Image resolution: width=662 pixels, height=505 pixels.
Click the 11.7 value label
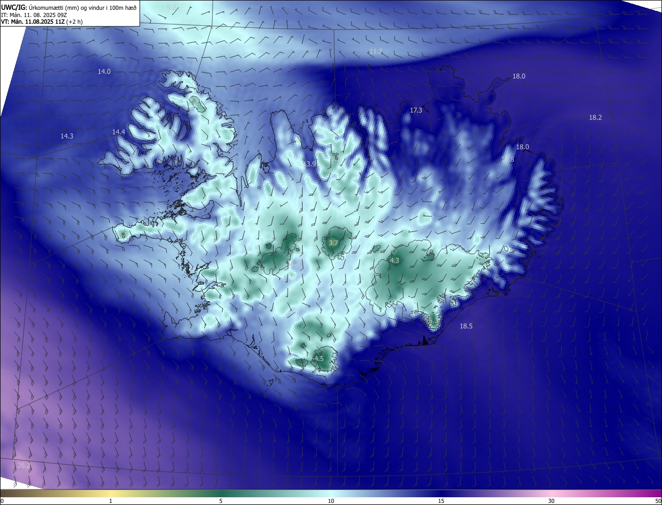376,51
